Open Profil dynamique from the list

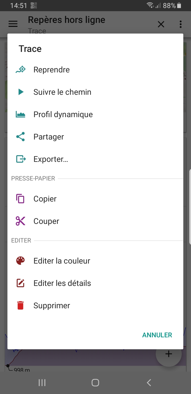click(63, 114)
